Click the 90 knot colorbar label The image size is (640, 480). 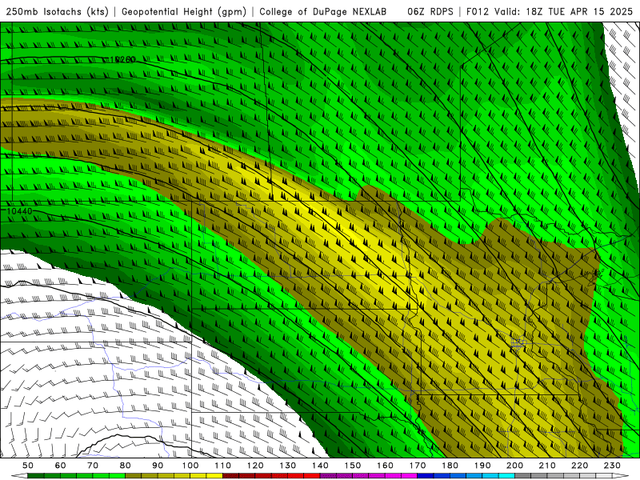pyautogui.click(x=158, y=466)
